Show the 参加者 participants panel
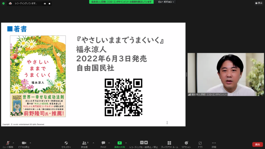This screenshot has width=265, height=149. click(85, 143)
